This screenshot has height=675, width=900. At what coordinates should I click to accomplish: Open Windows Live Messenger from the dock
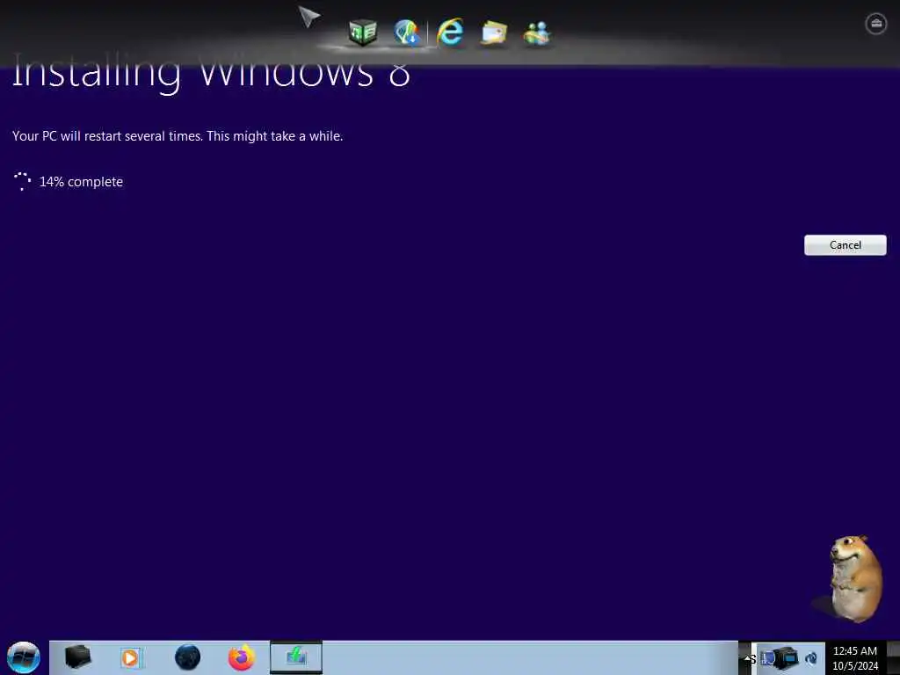tap(537, 33)
